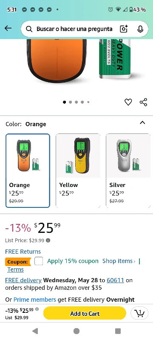Jump to second image carousel dot
153x340 pixels.
[x=71, y=102]
